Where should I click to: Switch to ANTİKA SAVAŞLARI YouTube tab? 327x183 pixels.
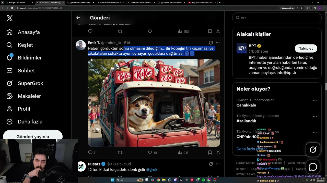click(202, 3)
